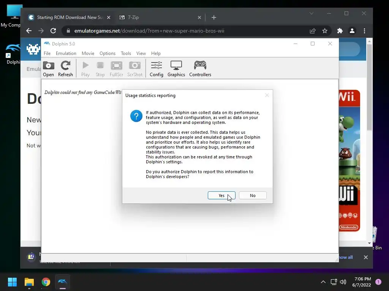The width and height of the screenshot is (389, 291).
Task: Click Yes to authorize usage statistics
Action: [x=221, y=195]
